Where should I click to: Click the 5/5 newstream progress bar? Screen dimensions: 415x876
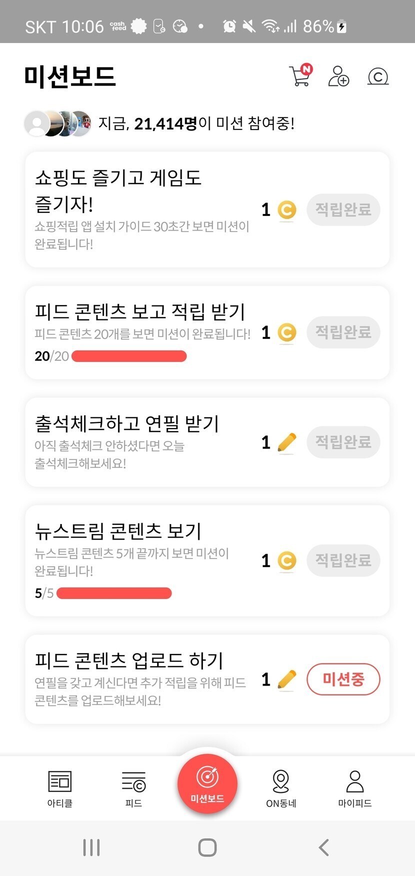click(114, 593)
